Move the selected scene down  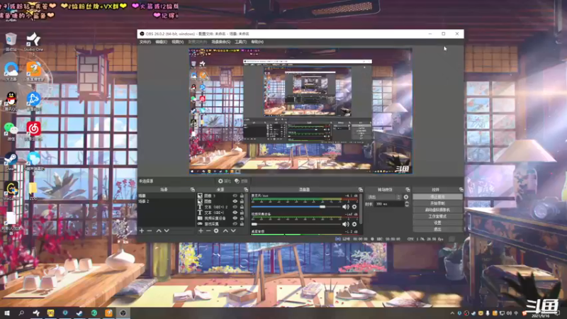pos(167,231)
